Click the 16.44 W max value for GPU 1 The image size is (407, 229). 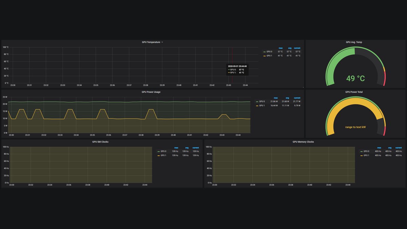pyautogui.click(x=274, y=106)
